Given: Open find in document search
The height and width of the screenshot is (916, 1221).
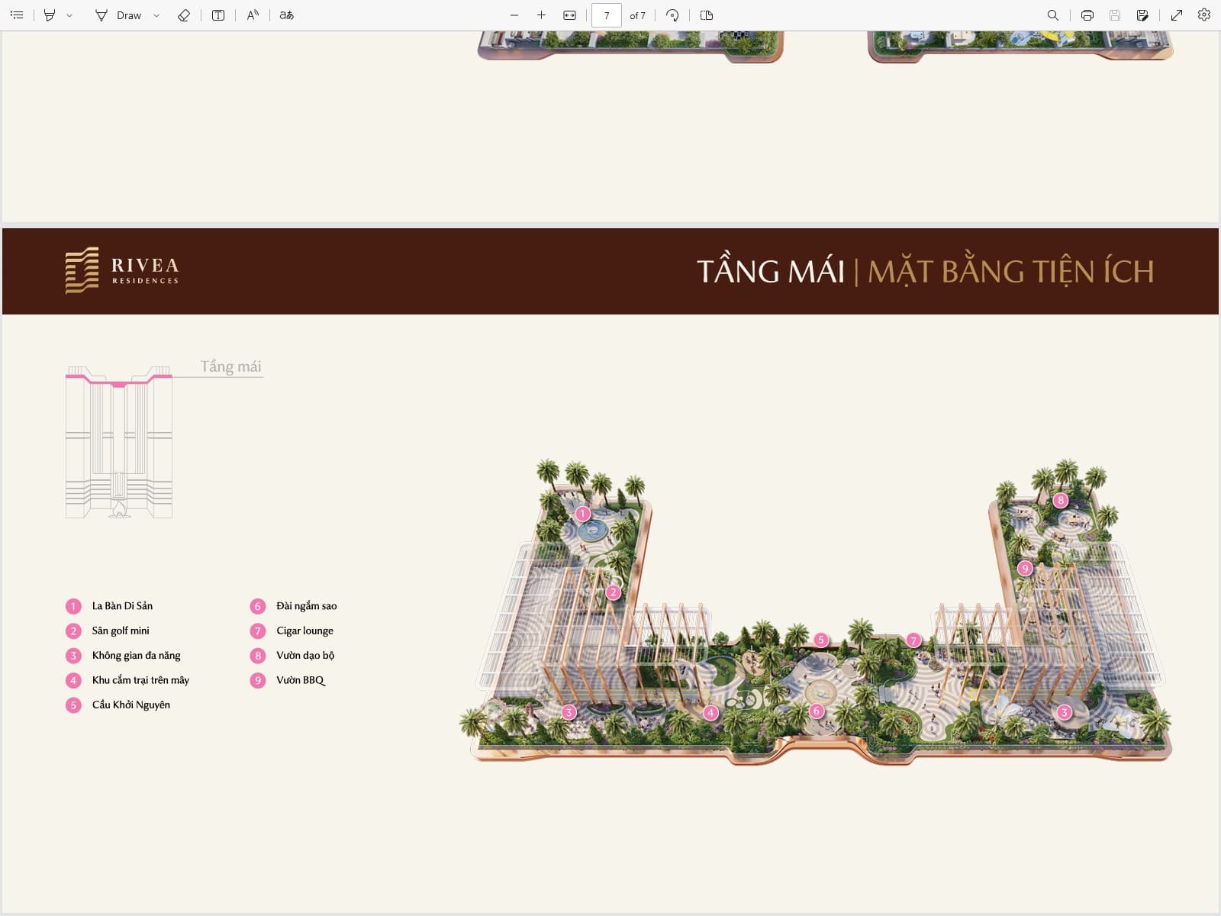Looking at the screenshot, I should click(1053, 15).
